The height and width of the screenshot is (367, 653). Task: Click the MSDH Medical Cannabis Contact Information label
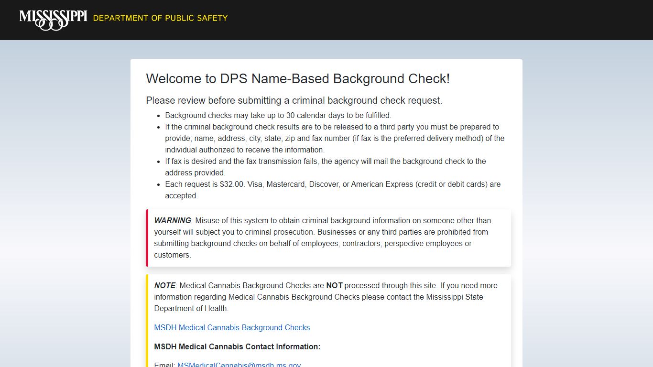[x=237, y=346]
